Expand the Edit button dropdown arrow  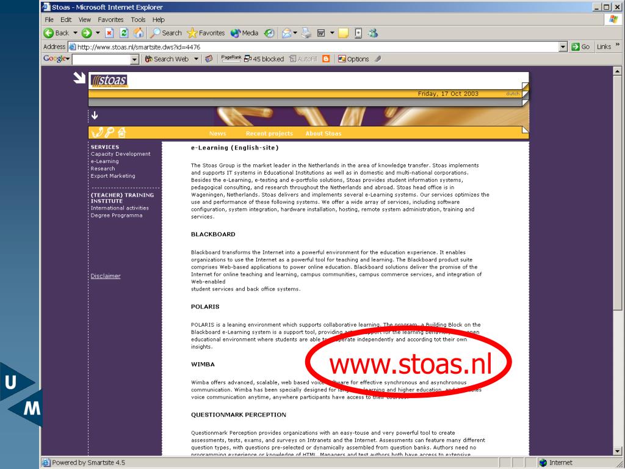[331, 33]
